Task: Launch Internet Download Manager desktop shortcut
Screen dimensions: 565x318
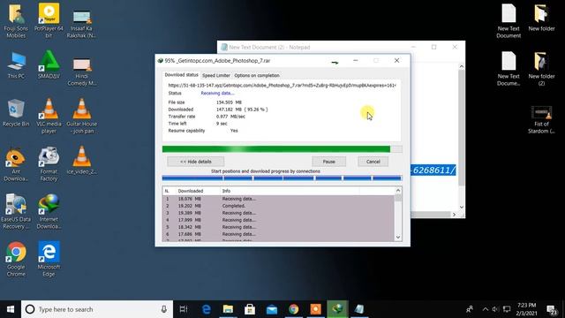Action: tap(49, 212)
